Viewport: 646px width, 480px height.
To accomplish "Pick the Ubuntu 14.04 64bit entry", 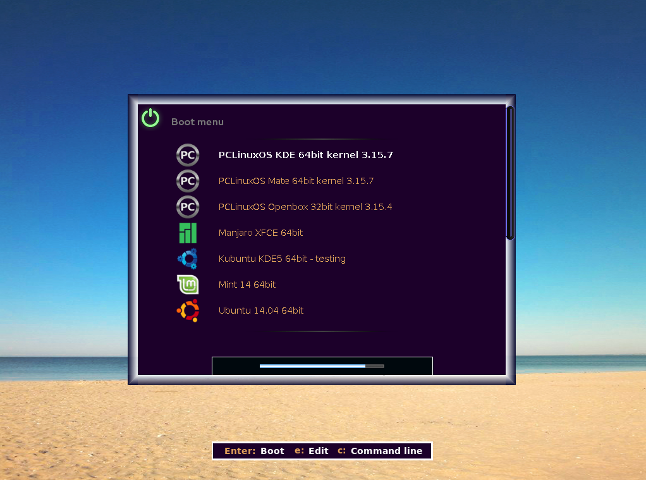I will pos(261,311).
